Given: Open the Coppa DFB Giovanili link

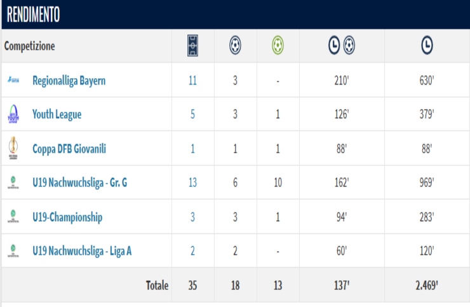Looking at the screenshot, I should tap(69, 149).
